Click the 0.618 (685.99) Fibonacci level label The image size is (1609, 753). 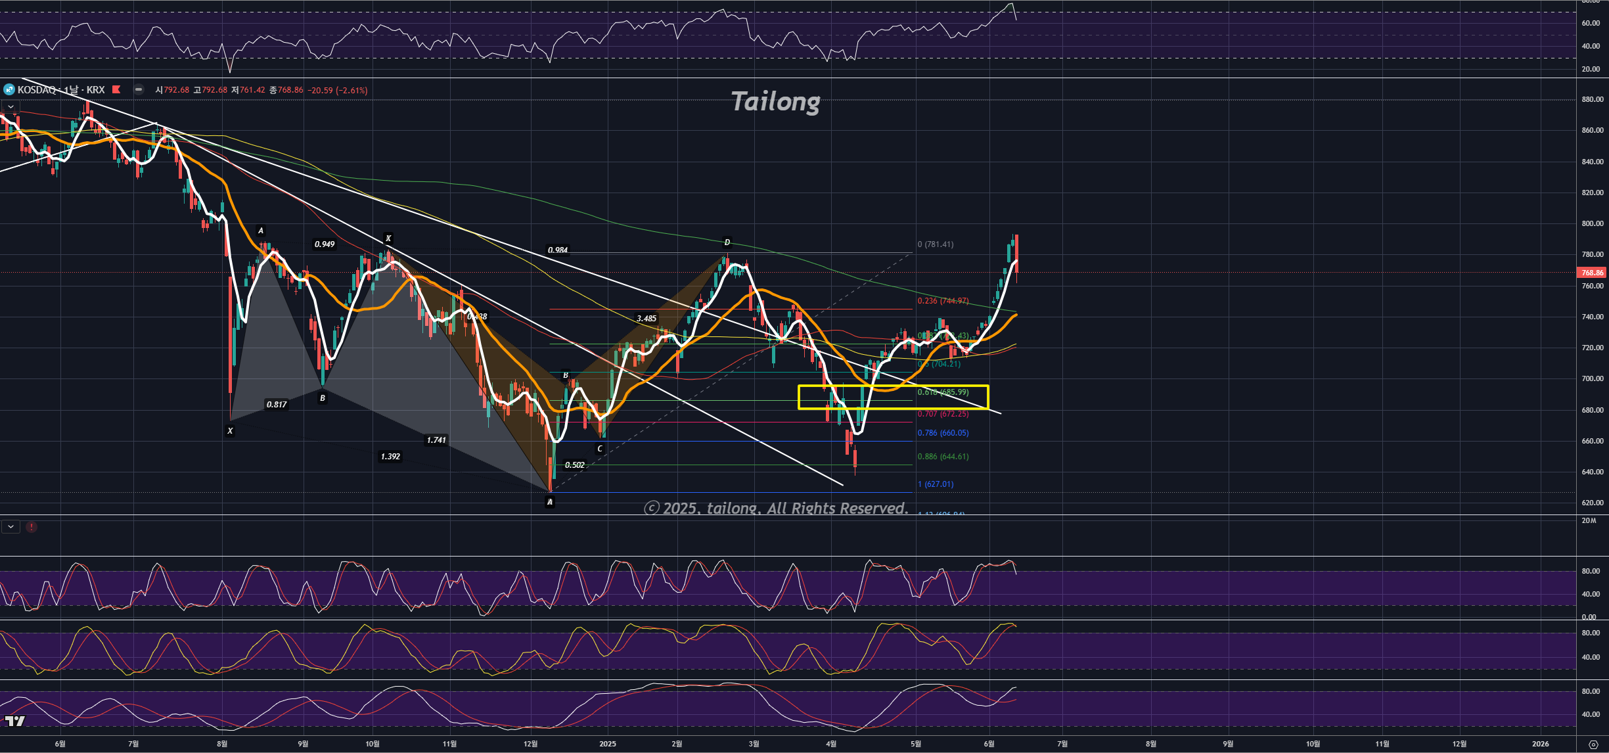(943, 392)
